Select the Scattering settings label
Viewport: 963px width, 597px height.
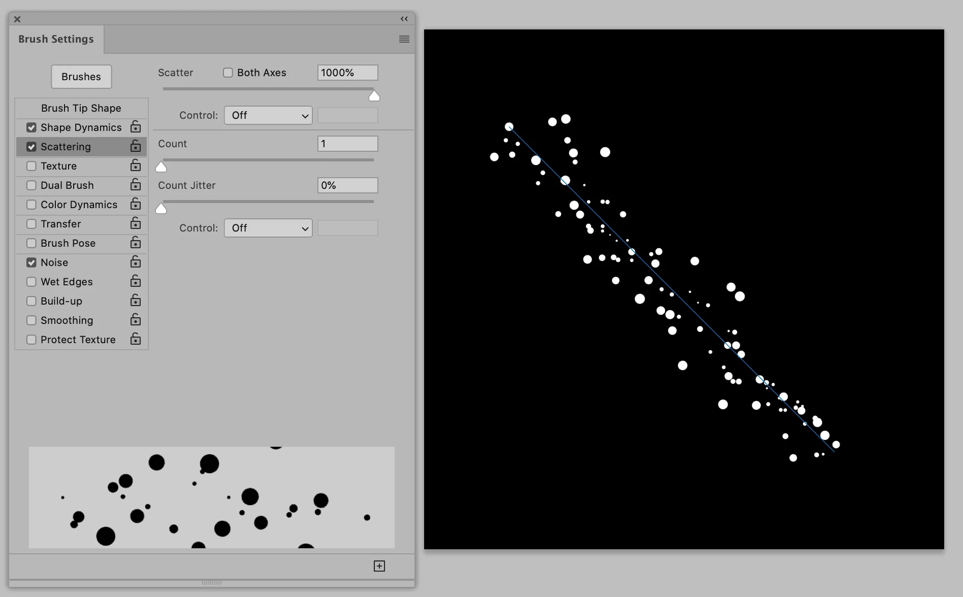pyautogui.click(x=66, y=147)
